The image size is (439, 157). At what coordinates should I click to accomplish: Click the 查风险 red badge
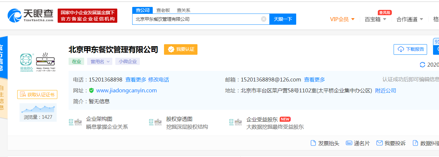[385, 13]
